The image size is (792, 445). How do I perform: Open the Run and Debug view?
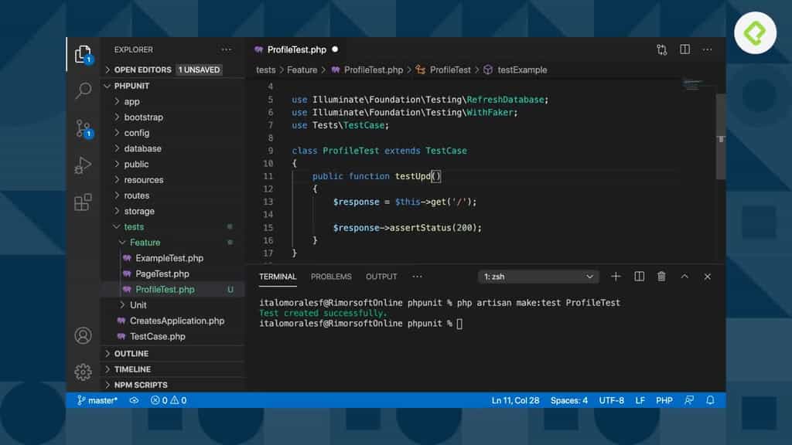[x=83, y=165]
